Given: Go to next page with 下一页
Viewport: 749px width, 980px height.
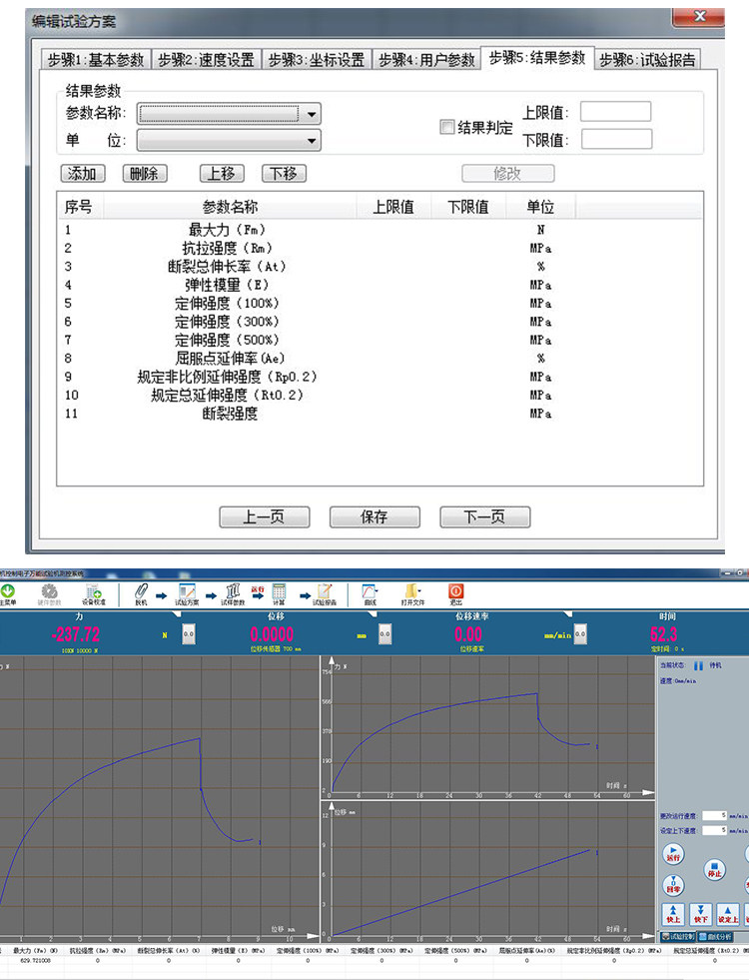Looking at the screenshot, I should click(485, 516).
